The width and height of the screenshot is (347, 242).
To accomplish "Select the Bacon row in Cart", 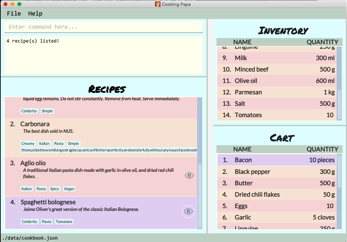I will (277, 160).
